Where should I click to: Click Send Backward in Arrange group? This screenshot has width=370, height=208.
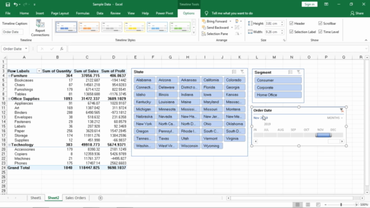215,28
